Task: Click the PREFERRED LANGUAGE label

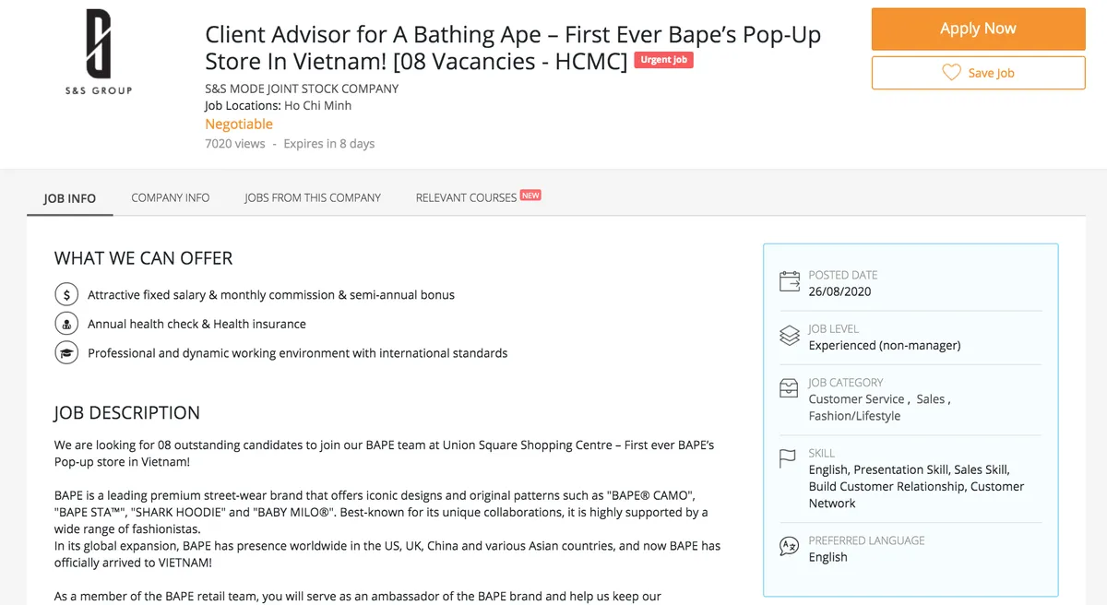Action: pos(867,540)
